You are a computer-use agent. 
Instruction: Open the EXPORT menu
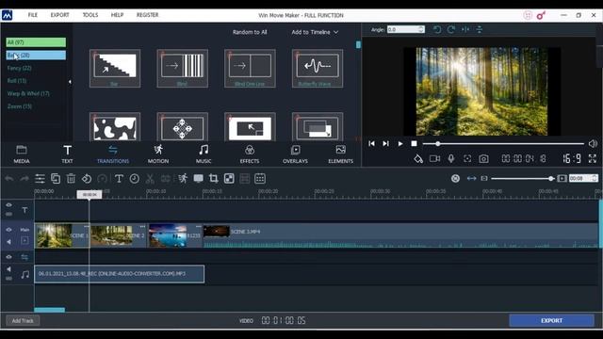[x=59, y=15]
